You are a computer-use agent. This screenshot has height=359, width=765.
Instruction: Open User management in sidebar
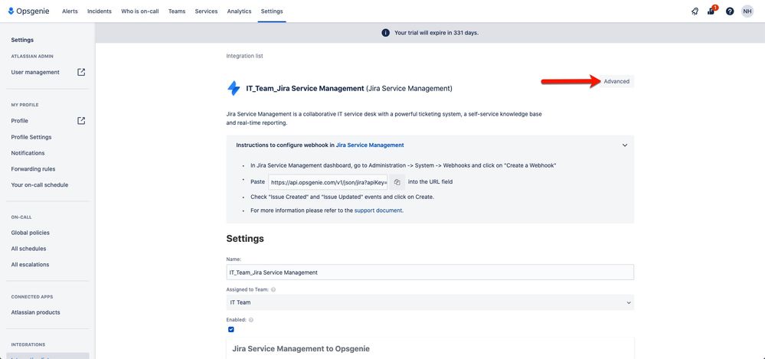pyautogui.click(x=35, y=72)
